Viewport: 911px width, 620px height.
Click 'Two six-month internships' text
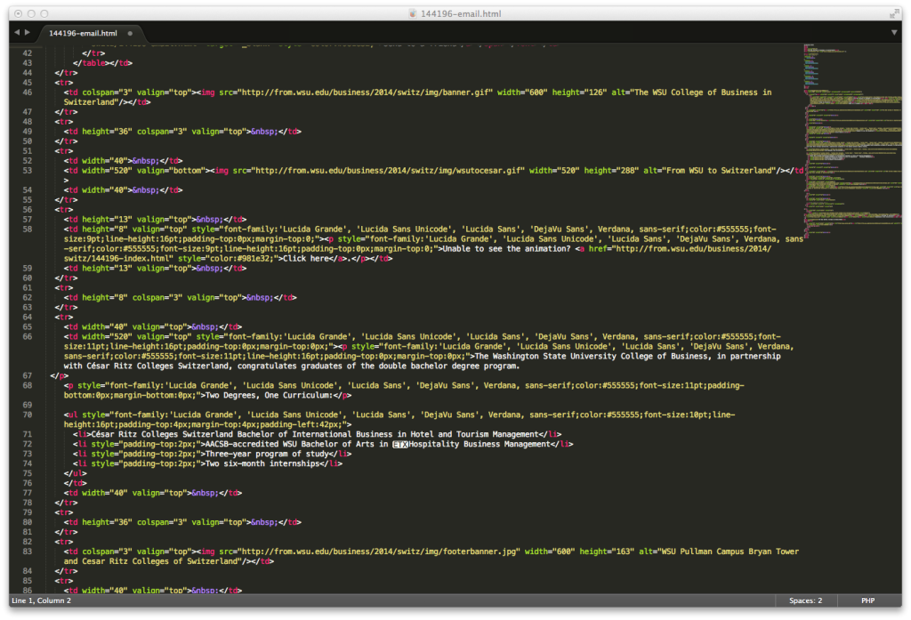pyautogui.click(x=262, y=463)
